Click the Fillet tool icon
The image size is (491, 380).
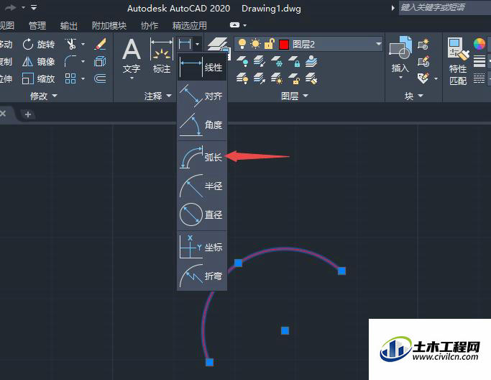(70, 61)
